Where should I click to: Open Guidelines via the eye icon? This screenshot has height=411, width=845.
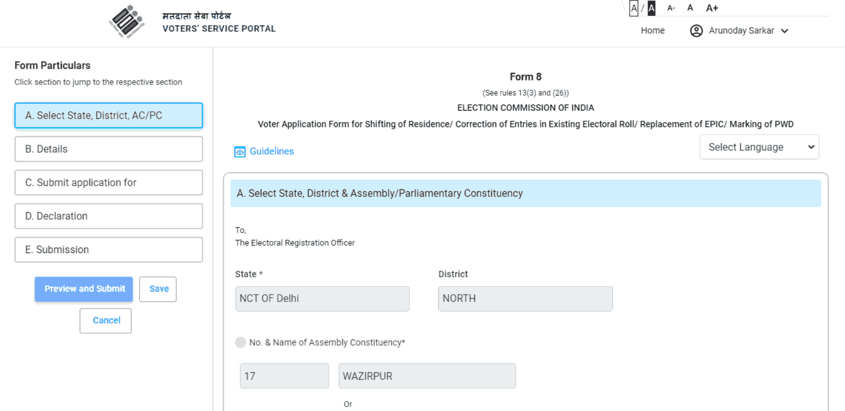point(240,151)
